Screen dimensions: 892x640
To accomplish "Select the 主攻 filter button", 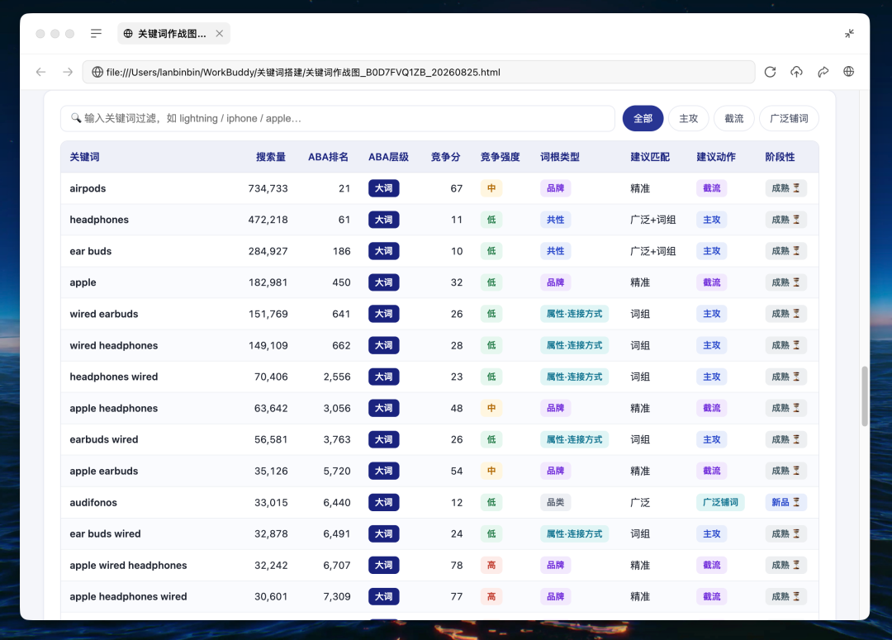I will point(688,118).
